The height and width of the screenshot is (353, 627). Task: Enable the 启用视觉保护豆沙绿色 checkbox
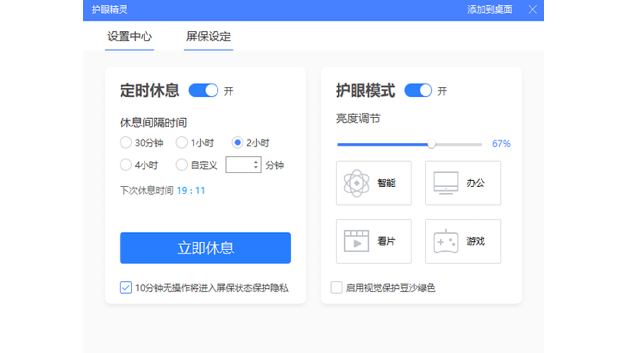pyautogui.click(x=337, y=288)
